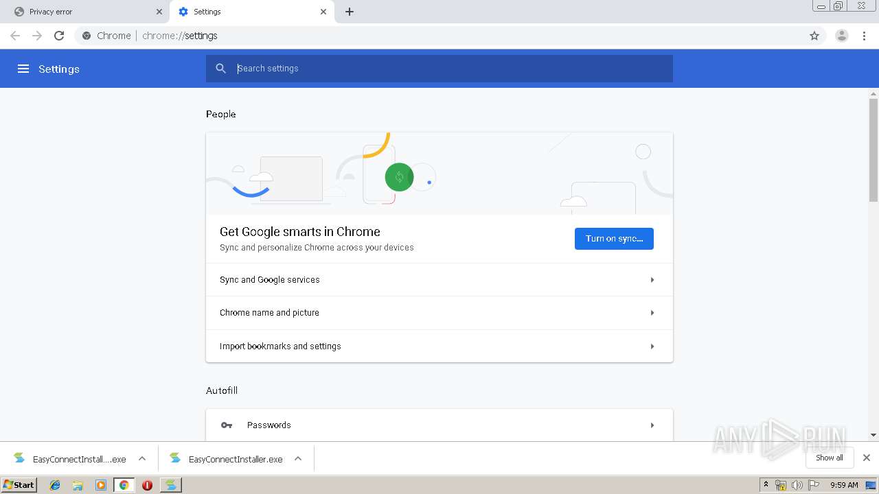
Task: Click the Action Center flag icon
Action: [x=814, y=485]
